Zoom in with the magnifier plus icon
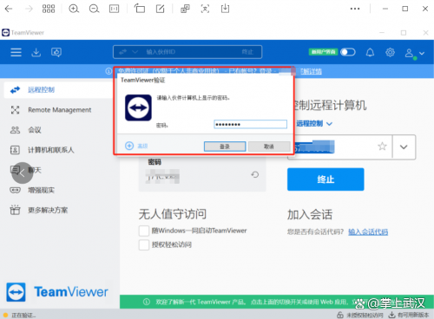This screenshot has width=434, height=319. (x=74, y=9)
